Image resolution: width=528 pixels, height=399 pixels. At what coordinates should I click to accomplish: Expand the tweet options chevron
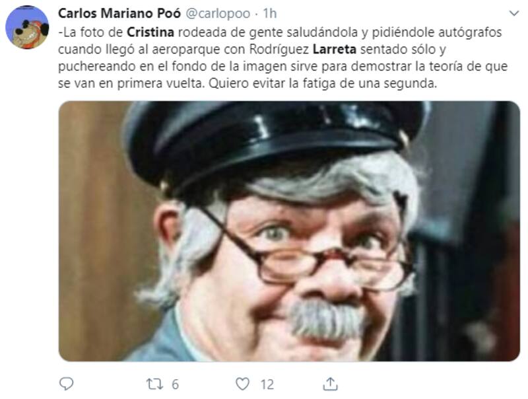point(514,13)
